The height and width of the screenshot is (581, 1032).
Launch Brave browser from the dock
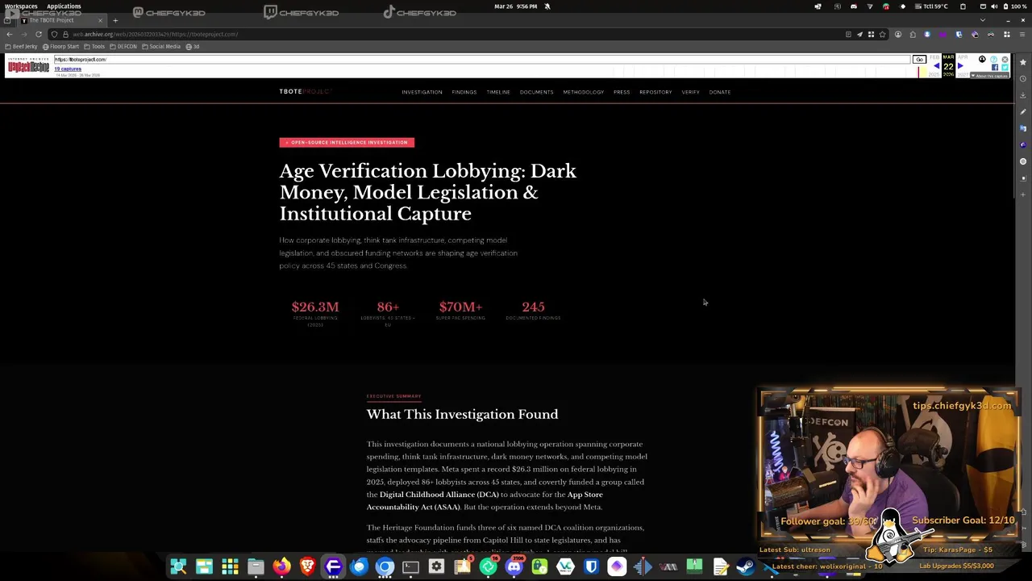pos(307,566)
